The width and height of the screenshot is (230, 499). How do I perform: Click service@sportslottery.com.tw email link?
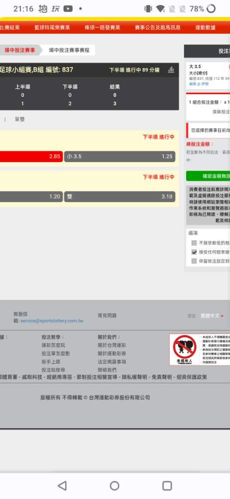(52, 321)
